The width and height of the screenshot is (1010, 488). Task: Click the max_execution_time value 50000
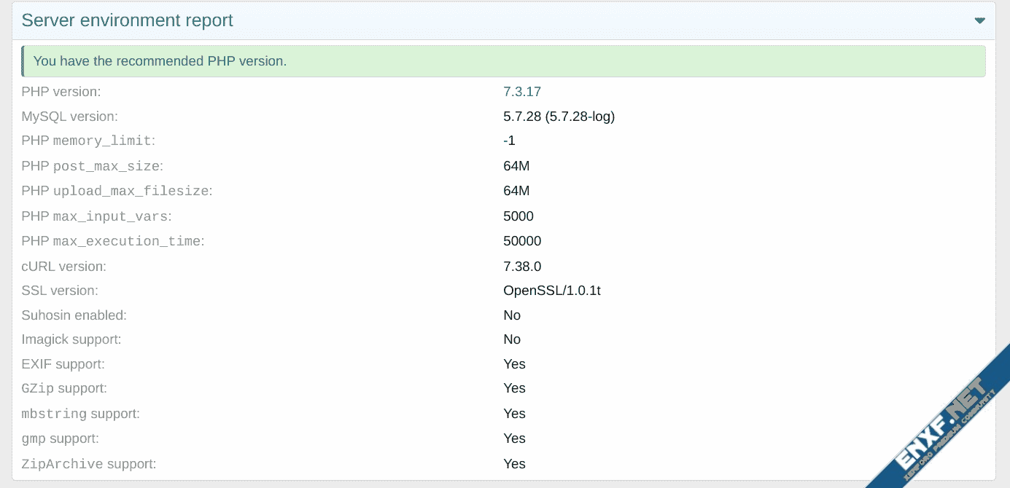pyautogui.click(x=522, y=241)
